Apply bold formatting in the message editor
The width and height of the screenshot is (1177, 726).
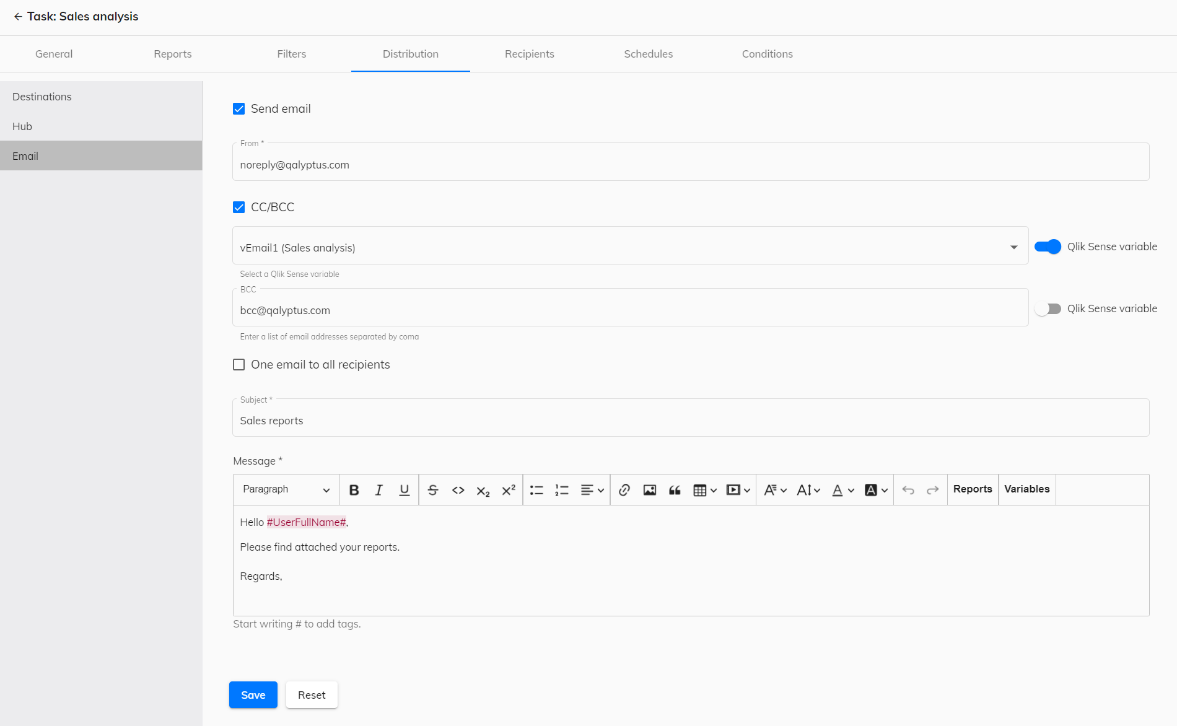click(354, 489)
